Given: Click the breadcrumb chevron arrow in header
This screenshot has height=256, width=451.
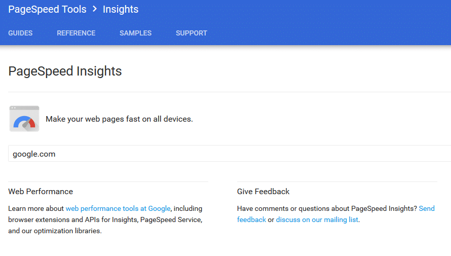Looking at the screenshot, I should 95,9.
